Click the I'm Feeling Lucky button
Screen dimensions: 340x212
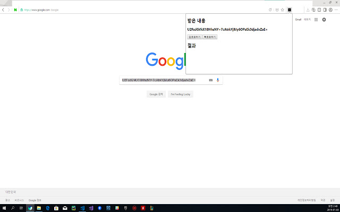[181, 94]
